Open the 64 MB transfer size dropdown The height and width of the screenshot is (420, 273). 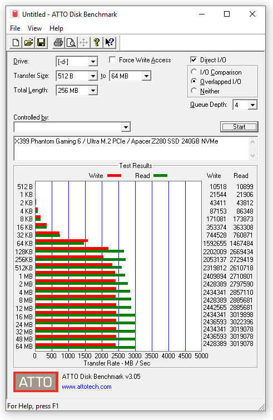146,76
